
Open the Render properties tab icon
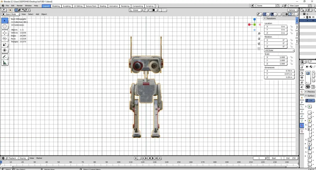302,73
